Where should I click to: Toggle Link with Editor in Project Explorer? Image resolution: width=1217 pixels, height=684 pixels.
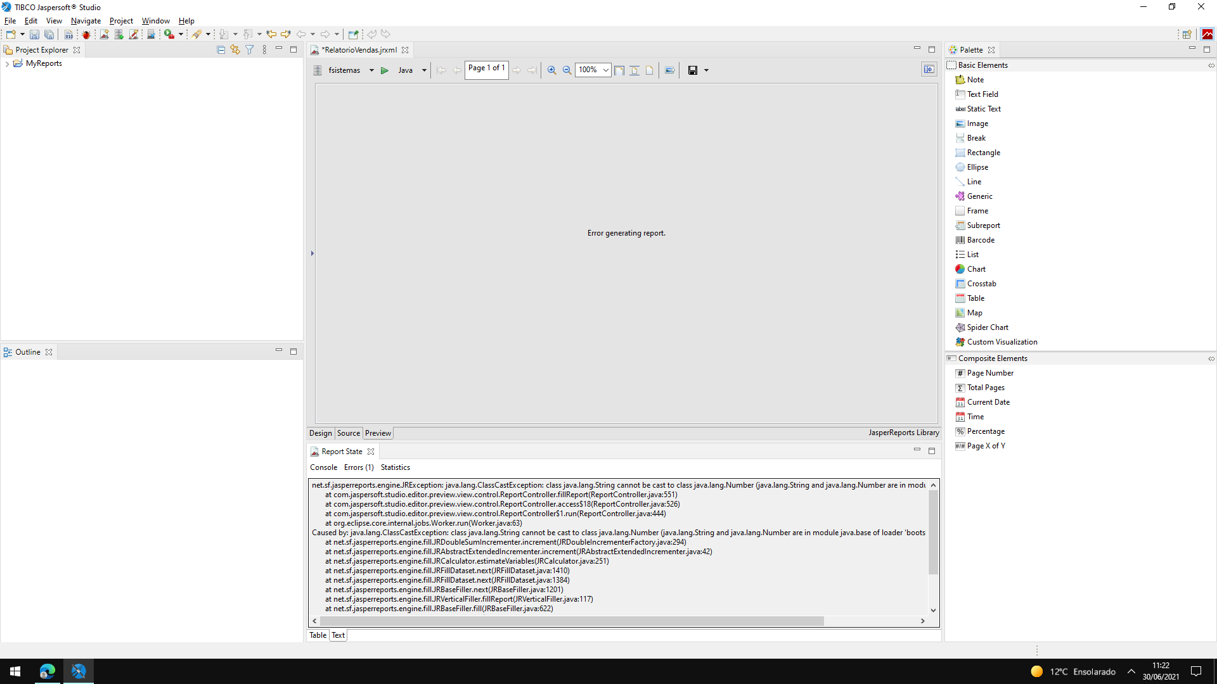point(235,49)
